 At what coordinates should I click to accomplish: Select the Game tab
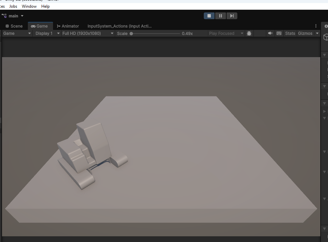(40, 26)
